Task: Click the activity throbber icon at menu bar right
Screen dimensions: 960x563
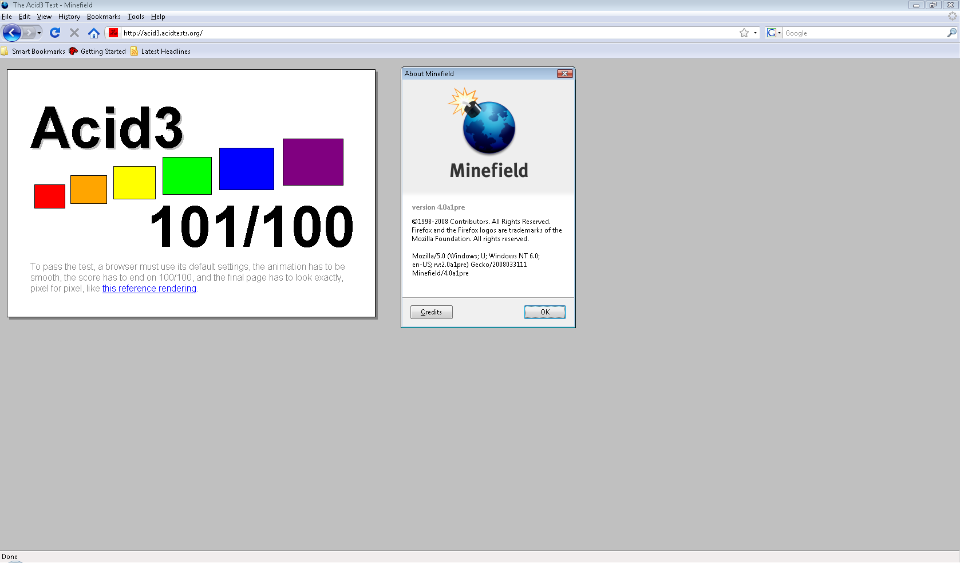Action: tap(953, 17)
